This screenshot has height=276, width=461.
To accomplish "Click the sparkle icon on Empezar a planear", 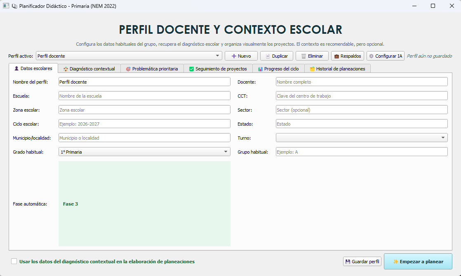I will tap(396, 262).
